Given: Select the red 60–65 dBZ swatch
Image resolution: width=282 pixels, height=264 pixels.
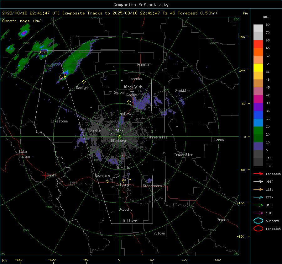Looking at the screenshot, I should tap(258, 44).
